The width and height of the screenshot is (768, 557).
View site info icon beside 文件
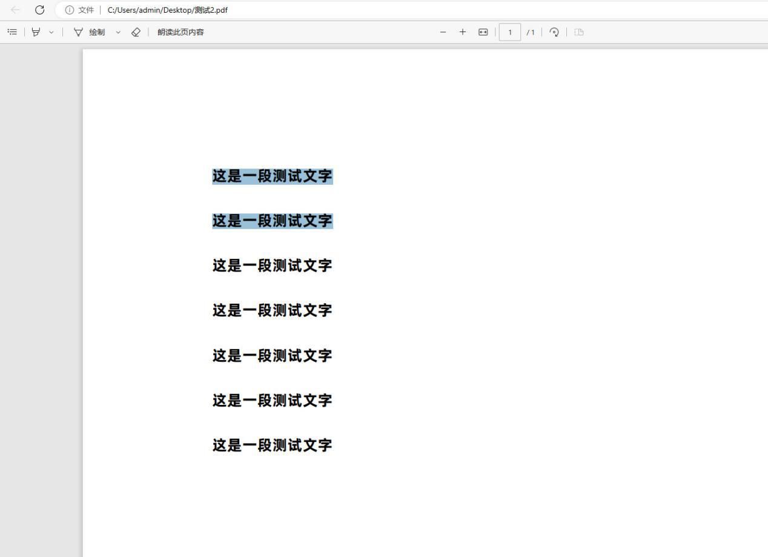click(69, 10)
